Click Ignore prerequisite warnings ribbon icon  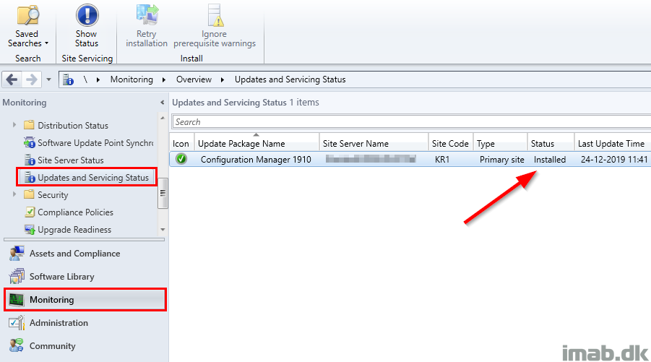[x=215, y=15]
